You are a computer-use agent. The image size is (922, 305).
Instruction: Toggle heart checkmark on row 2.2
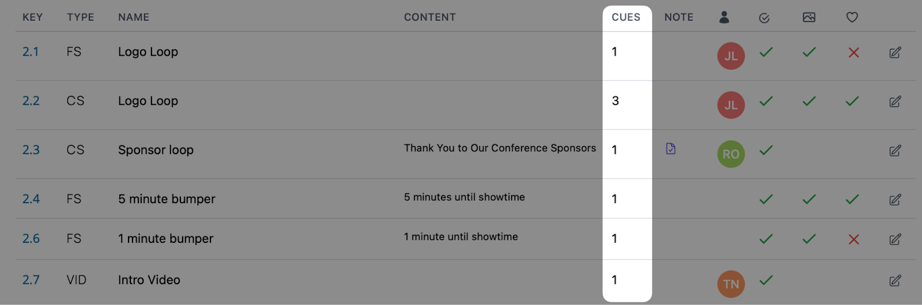point(852,101)
